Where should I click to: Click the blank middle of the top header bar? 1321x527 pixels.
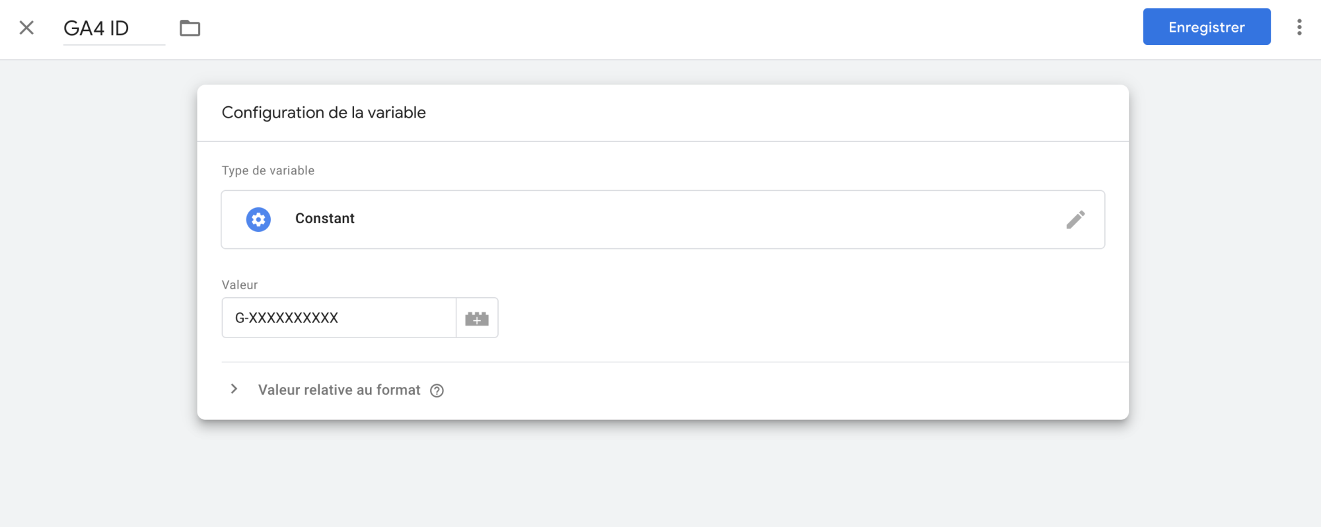click(x=660, y=28)
